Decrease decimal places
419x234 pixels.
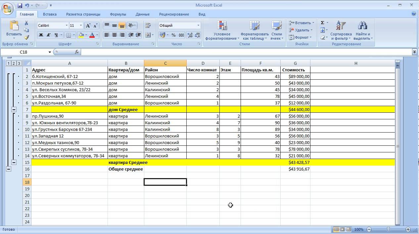click(x=198, y=35)
